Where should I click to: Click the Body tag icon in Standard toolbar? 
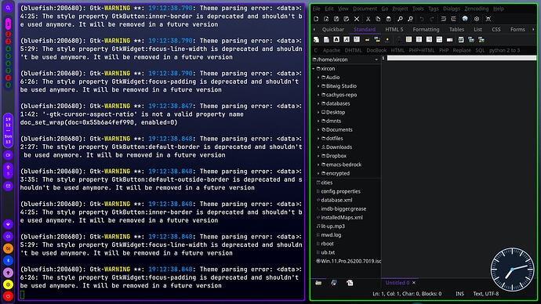pos(326,40)
